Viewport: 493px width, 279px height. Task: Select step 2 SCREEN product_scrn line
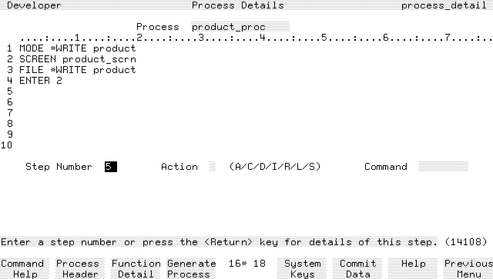click(77, 59)
